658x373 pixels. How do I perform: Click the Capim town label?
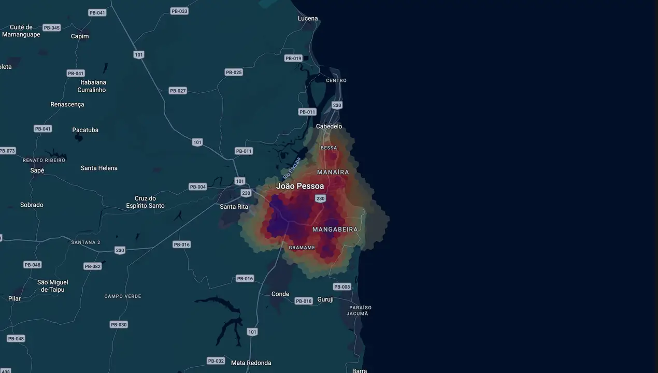pos(80,36)
